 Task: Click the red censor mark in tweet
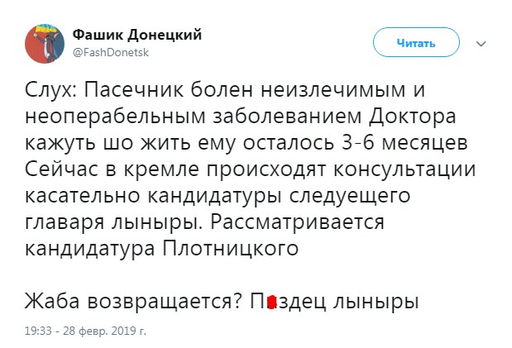(272, 303)
